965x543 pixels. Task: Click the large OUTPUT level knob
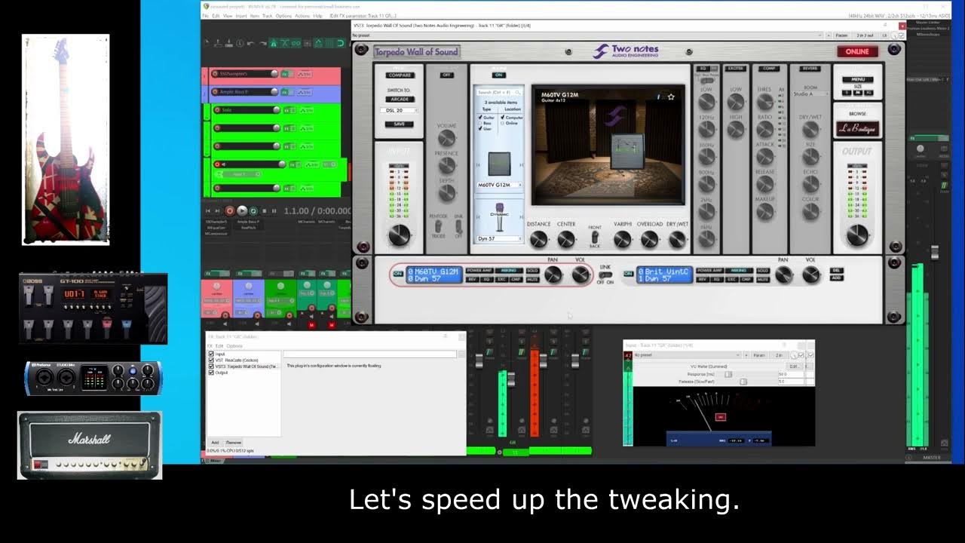pyautogui.click(x=856, y=236)
